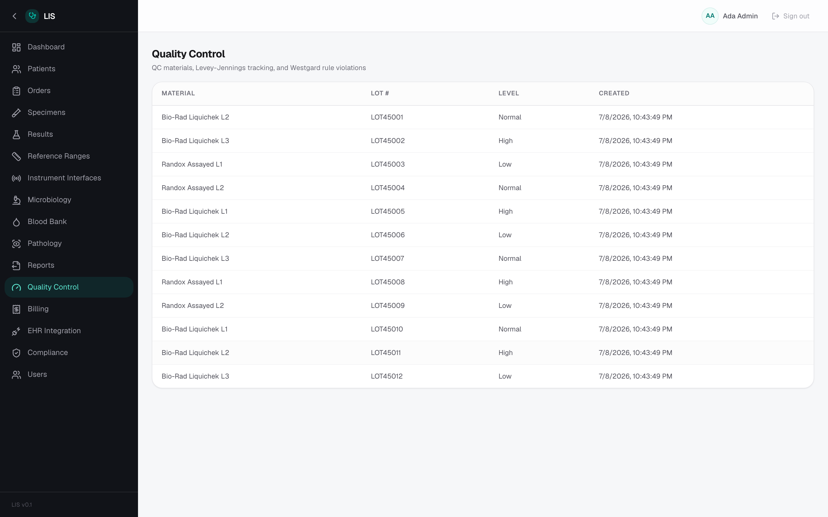Select the active Quality Control item
Viewport: 828px width, 517px height.
(69, 287)
